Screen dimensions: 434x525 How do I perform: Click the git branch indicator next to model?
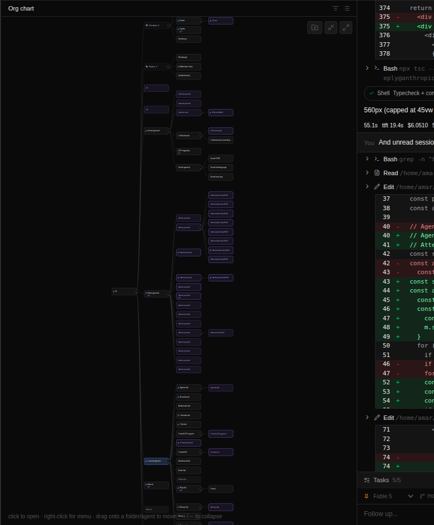(x=427, y=496)
